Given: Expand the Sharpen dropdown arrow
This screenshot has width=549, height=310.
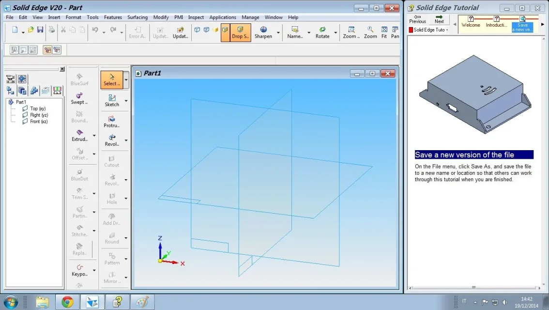Looking at the screenshot, I should (278, 32).
